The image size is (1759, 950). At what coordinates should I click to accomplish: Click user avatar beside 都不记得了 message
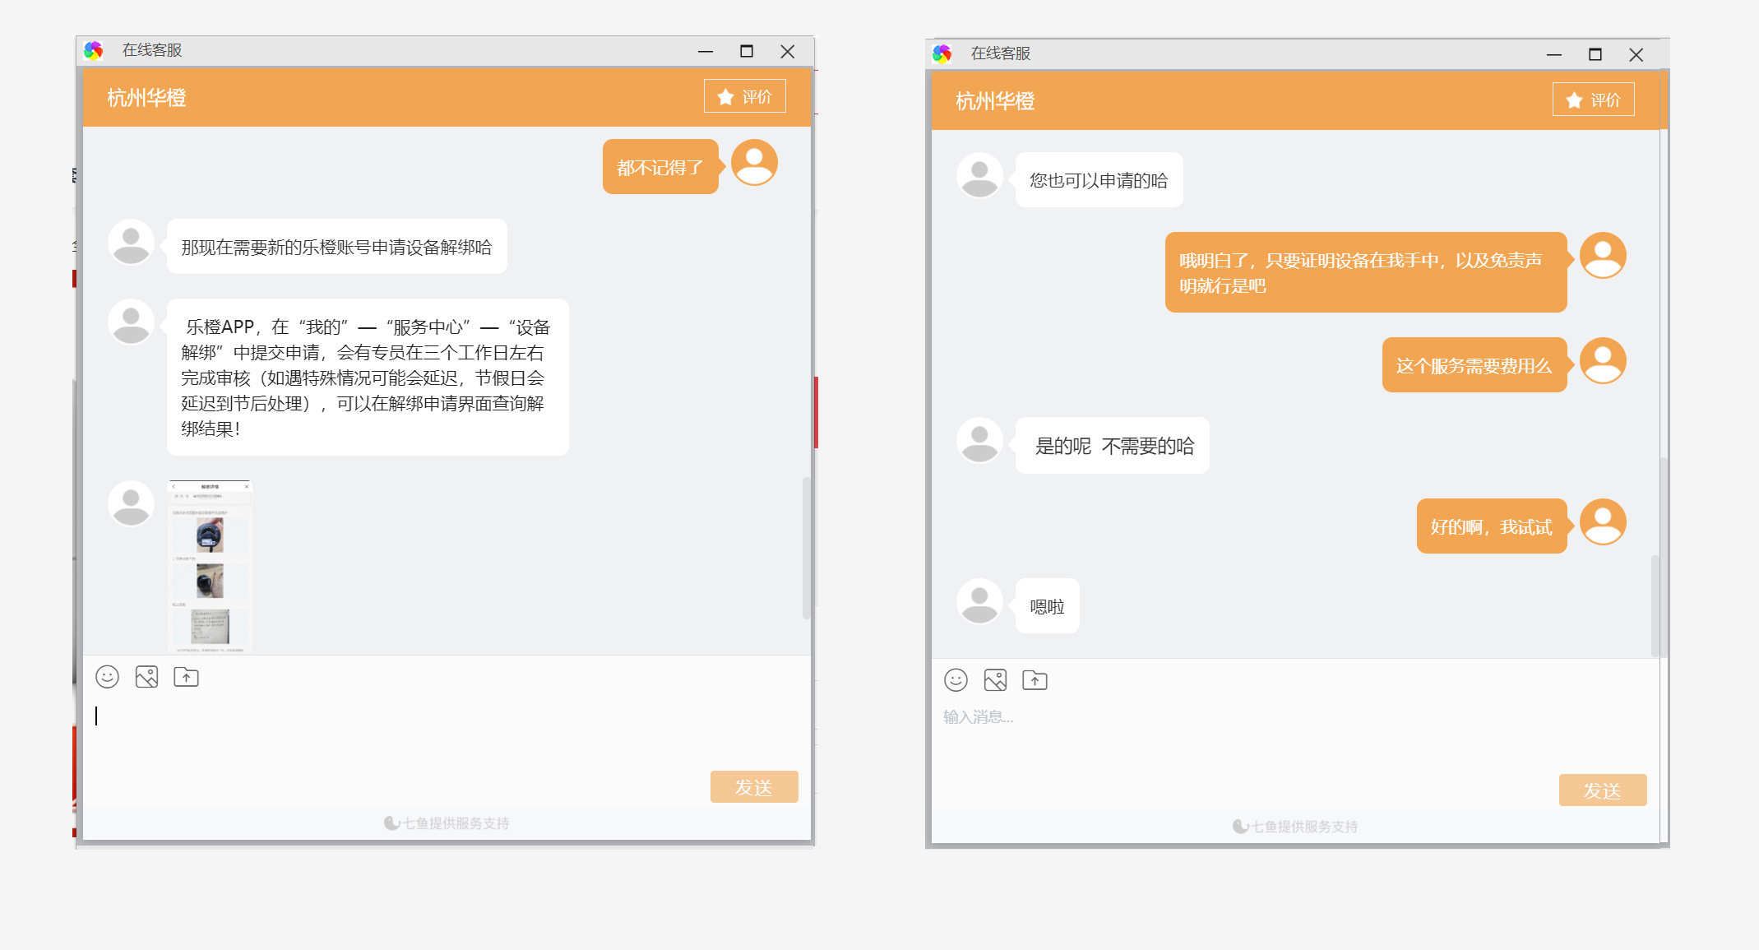754,163
